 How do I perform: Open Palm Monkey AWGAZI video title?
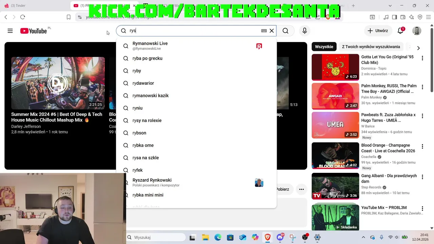[389, 89]
